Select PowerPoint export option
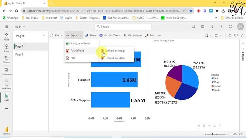Image resolution: width=246 pixels, height=138 pixels. point(82,51)
